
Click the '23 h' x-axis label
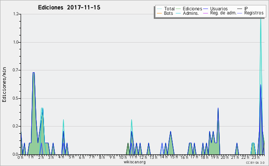click(256, 157)
